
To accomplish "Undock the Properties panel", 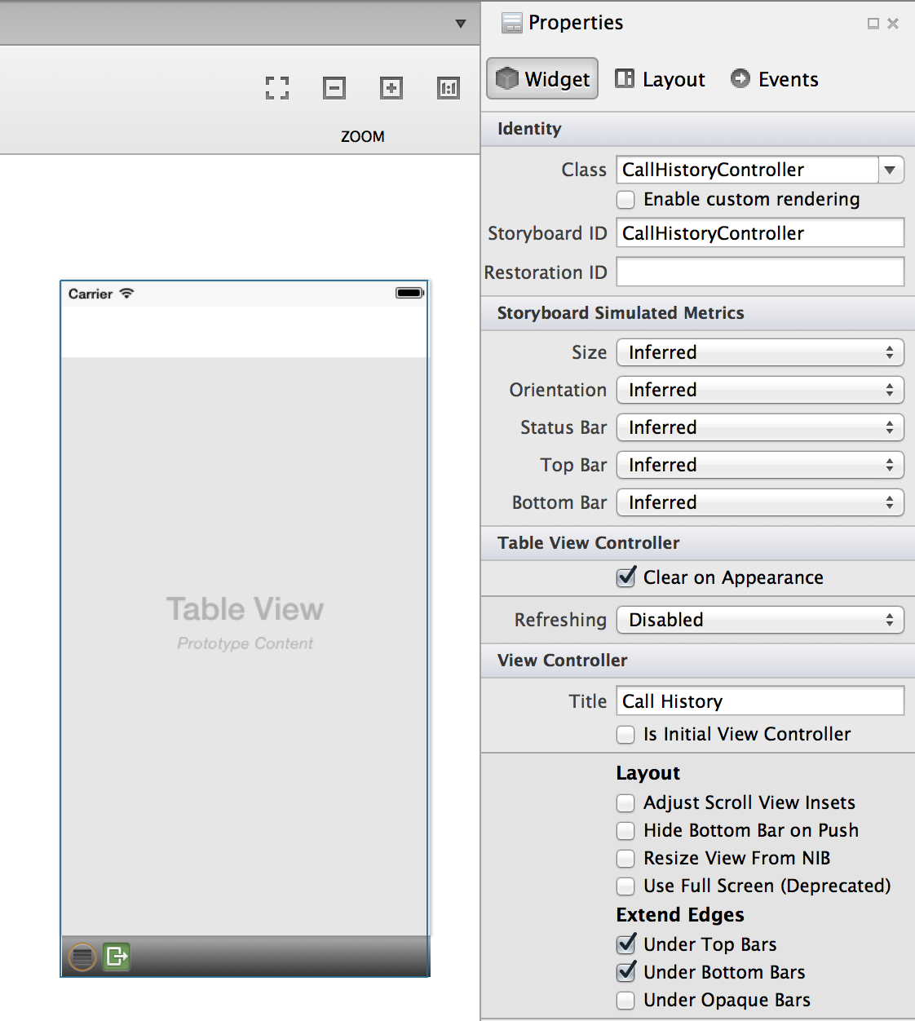I will (x=873, y=24).
